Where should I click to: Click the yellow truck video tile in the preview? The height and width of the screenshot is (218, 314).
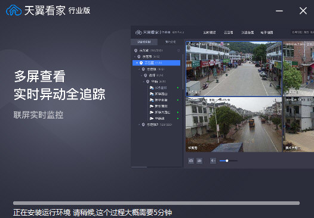tap(233, 124)
